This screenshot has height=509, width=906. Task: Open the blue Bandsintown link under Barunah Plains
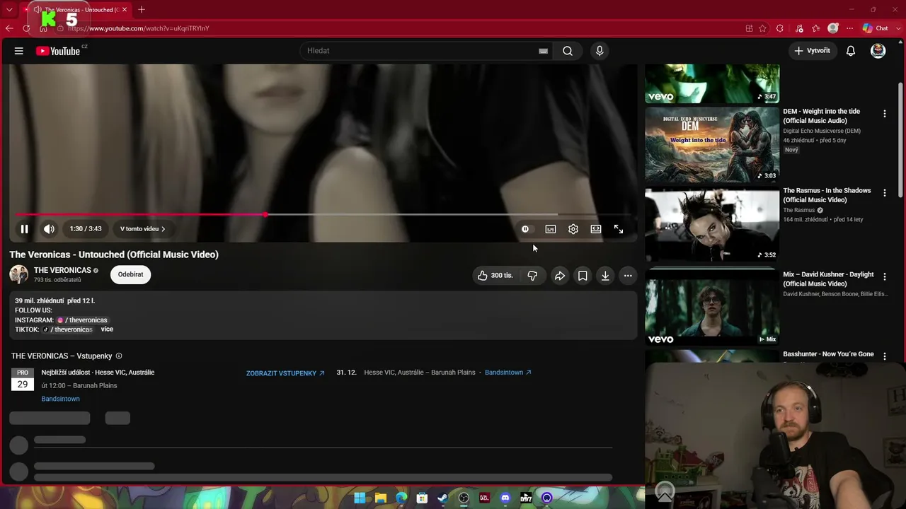coord(61,399)
